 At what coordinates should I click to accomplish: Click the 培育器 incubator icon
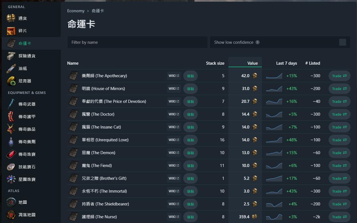[x=11, y=81]
